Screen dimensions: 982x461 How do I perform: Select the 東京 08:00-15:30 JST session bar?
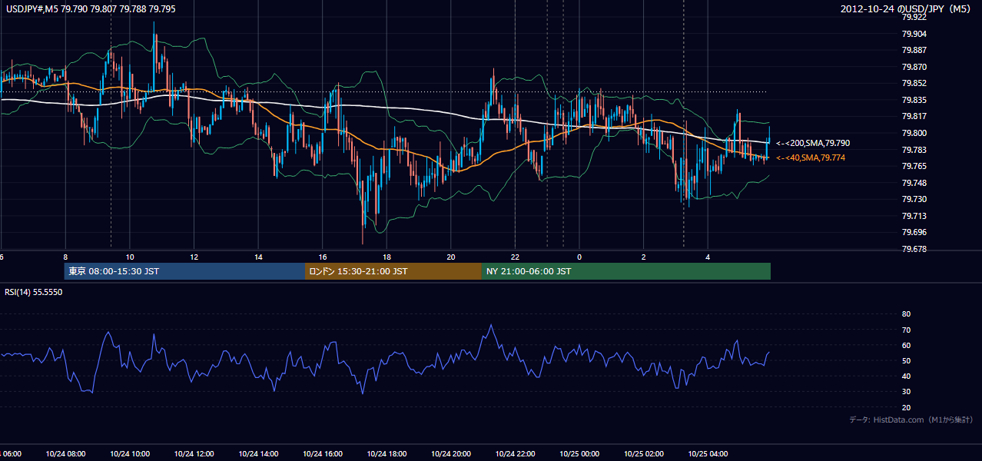click(184, 271)
